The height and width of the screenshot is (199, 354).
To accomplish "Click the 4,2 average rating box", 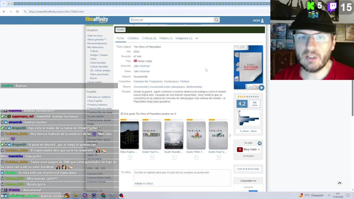I will tap(242, 104).
